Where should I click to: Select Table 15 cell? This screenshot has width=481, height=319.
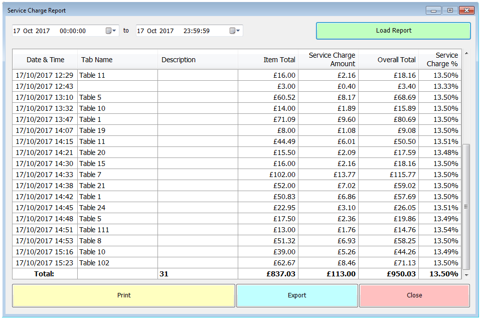[x=117, y=164]
